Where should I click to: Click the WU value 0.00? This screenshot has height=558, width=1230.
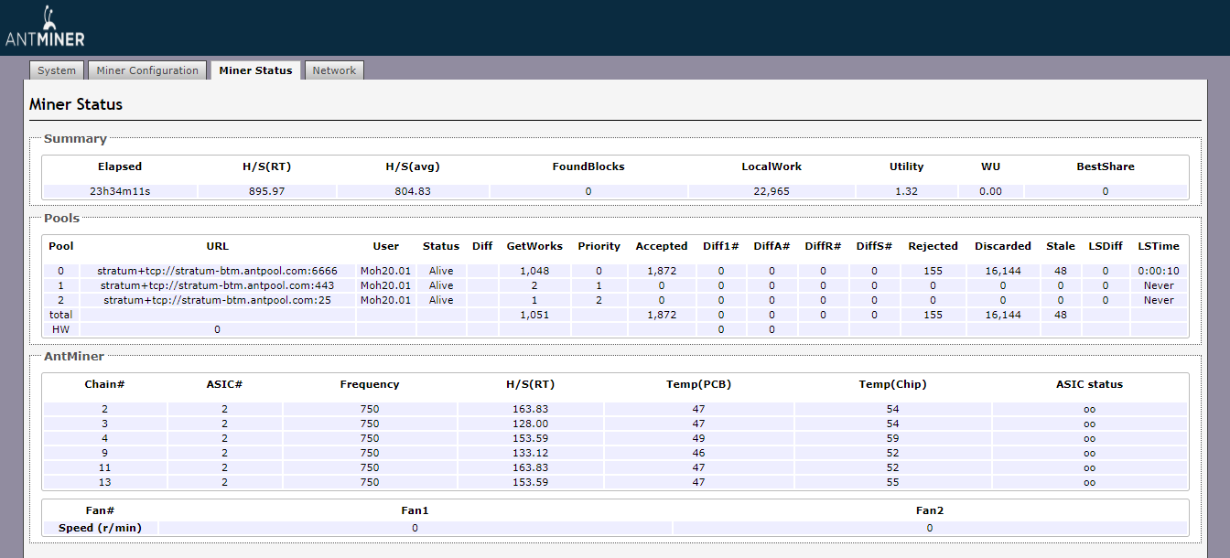[x=990, y=191]
